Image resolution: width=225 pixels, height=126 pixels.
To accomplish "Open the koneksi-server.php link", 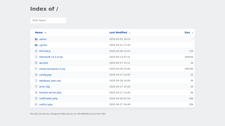I will 50,93.
